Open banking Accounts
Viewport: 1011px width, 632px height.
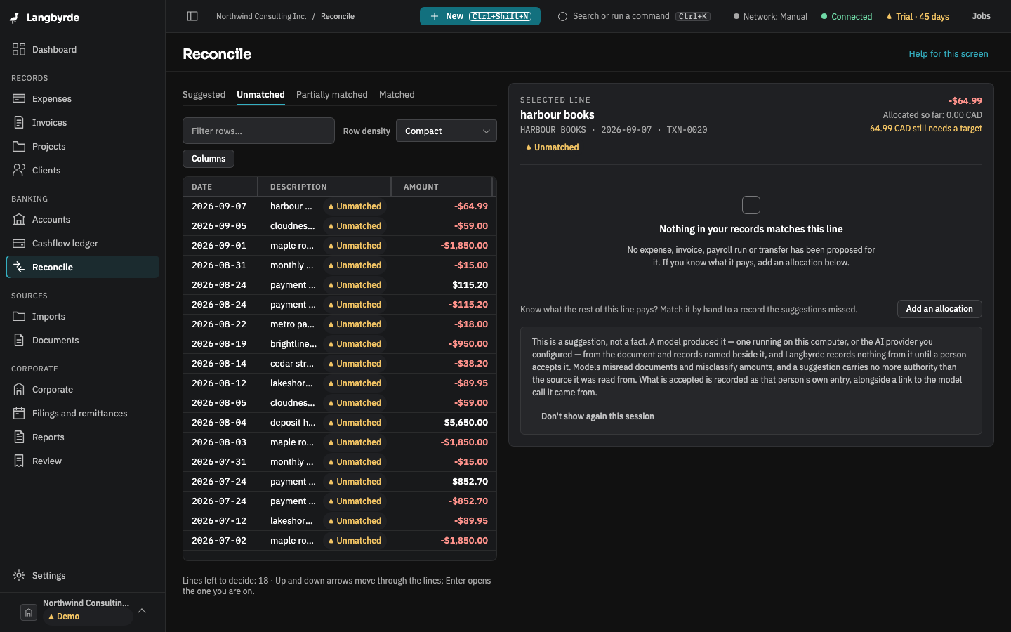pos(83,220)
